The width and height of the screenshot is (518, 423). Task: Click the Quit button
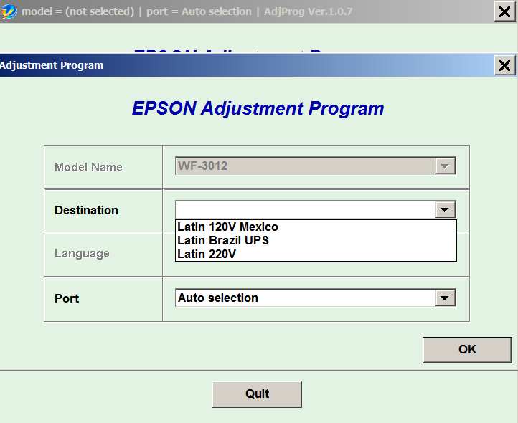point(257,394)
